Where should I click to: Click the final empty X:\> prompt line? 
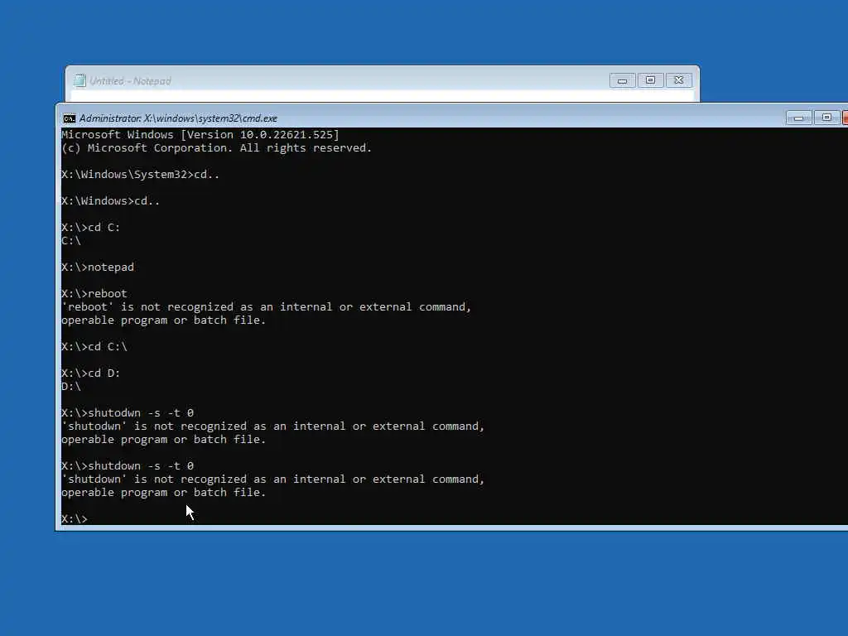(x=74, y=518)
